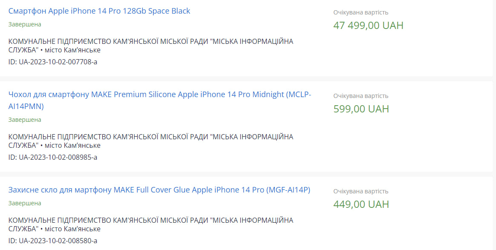Select the 599,00 UAH expected price
Screen dimensions: 496x250
pos(361,109)
